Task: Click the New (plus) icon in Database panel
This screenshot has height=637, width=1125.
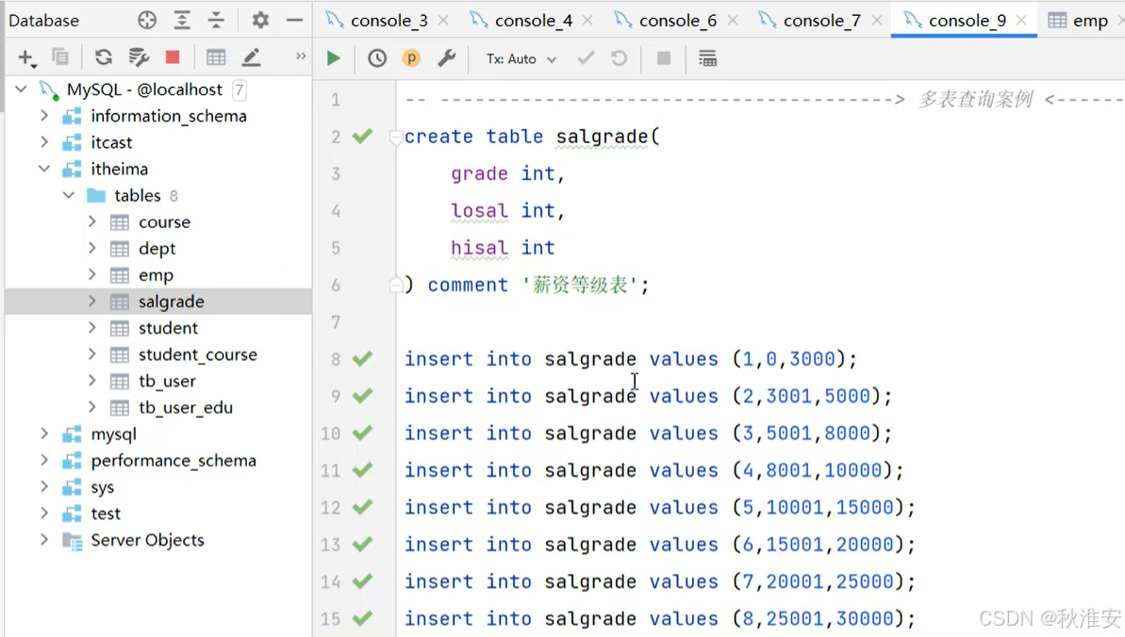Action: tap(25, 57)
